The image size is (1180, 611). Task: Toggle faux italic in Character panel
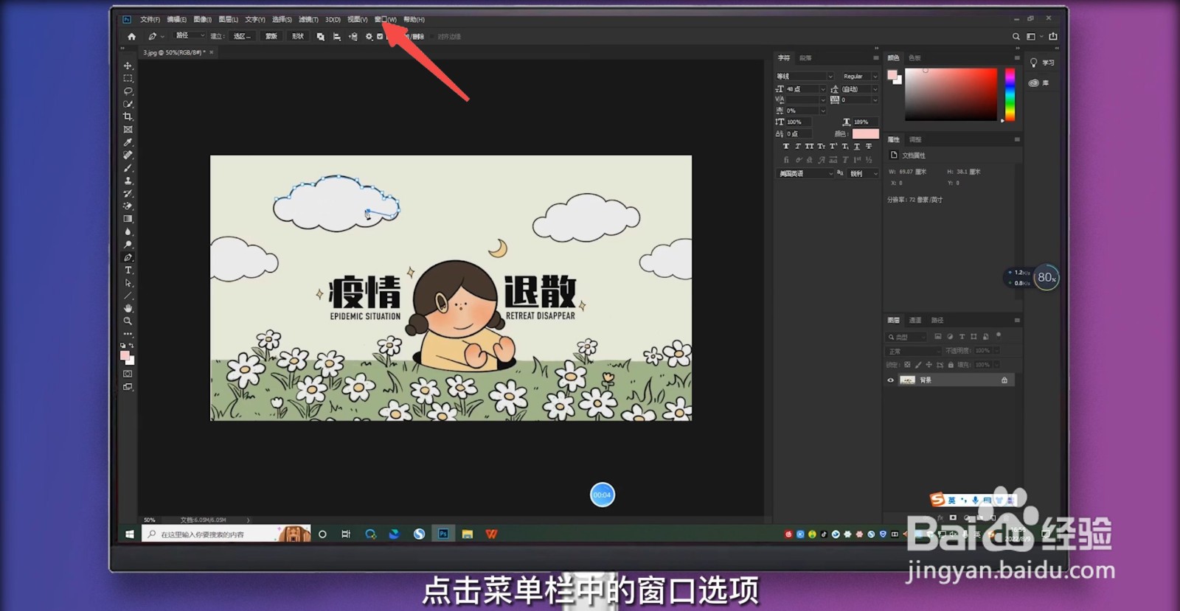pyautogui.click(x=797, y=147)
